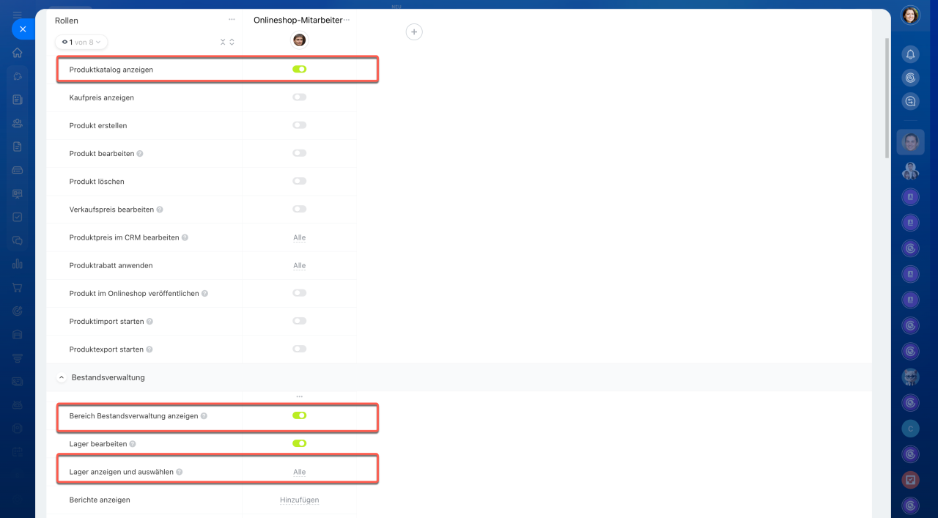
Task: Open the bar chart analytics icon
Action: [18, 264]
